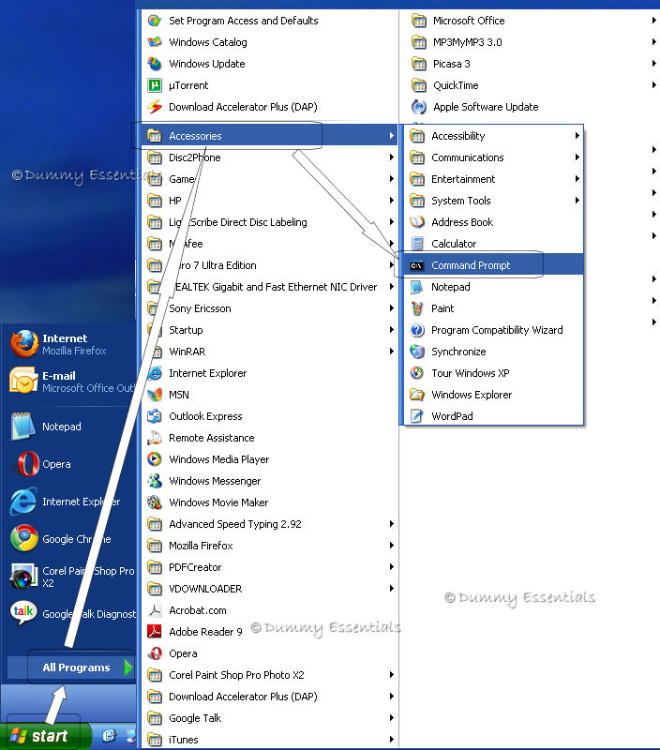Select the Sony Ericsson folder

pos(270,308)
